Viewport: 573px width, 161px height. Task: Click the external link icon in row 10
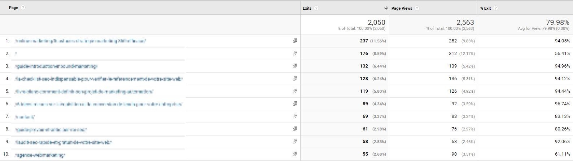tap(295, 154)
